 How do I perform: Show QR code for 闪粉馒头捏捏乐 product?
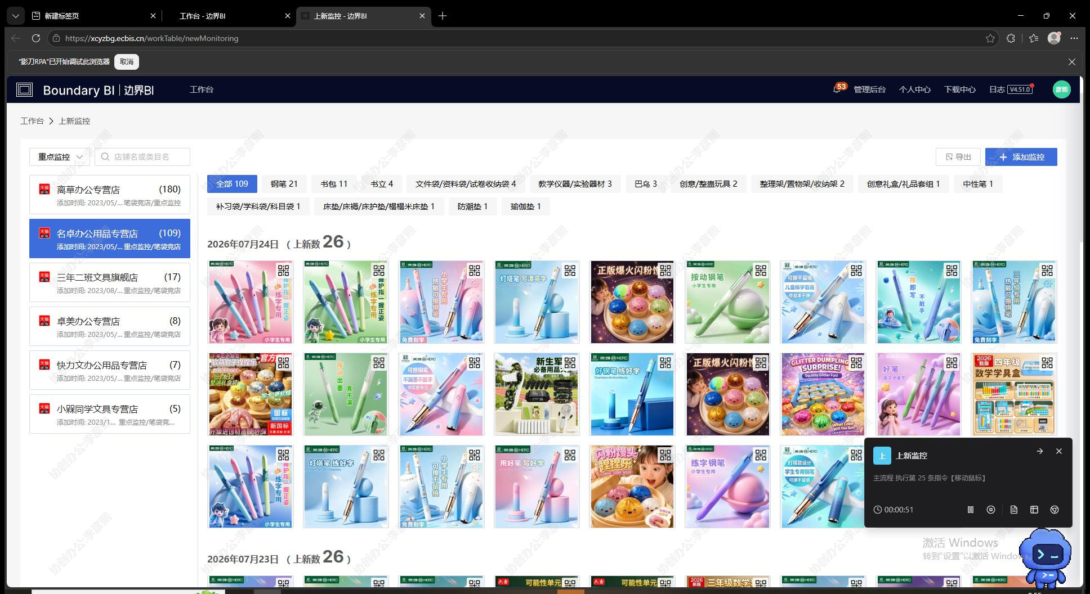[x=665, y=455]
